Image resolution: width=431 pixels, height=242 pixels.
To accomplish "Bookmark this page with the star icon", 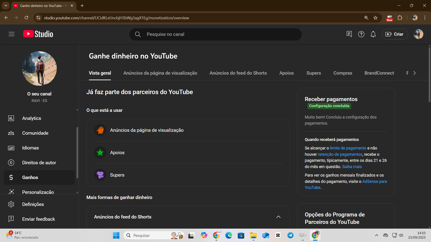I will coord(376,18).
